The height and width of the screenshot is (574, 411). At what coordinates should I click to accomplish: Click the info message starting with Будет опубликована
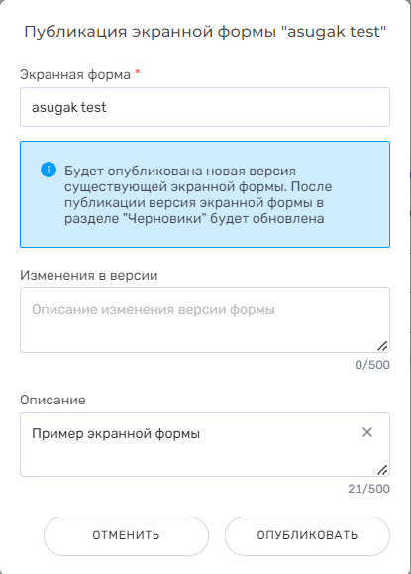(x=198, y=194)
